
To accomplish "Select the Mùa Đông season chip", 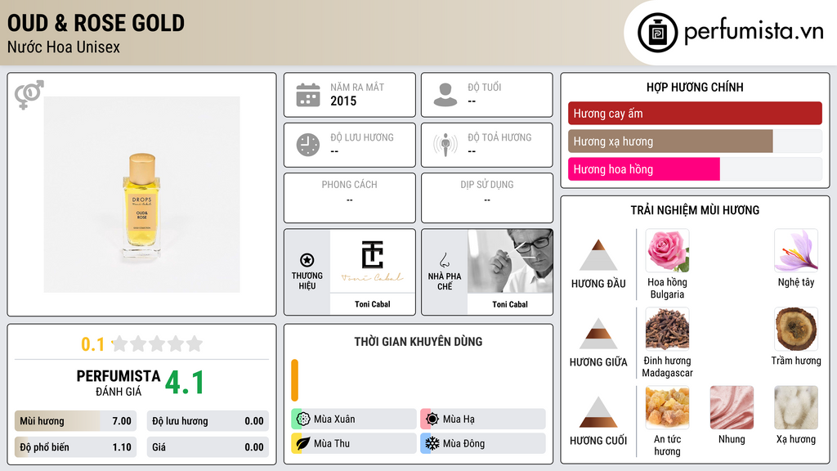I will click(483, 443).
